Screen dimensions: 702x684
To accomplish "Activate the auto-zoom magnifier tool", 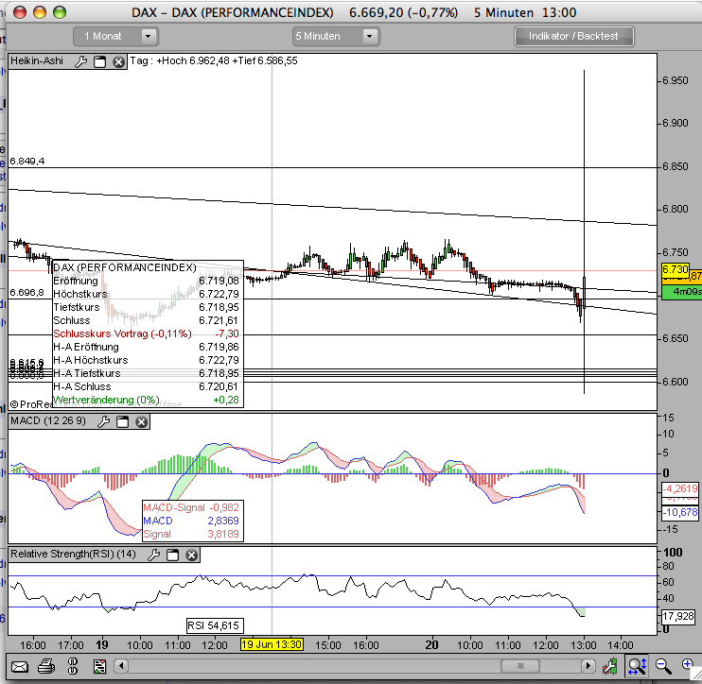I will (636, 666).
